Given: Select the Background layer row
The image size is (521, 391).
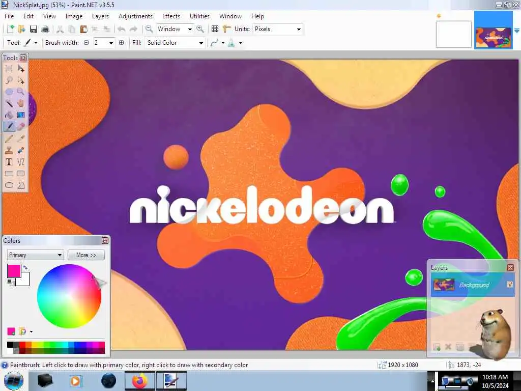Looking at the screenshot, I should (473, 285).
